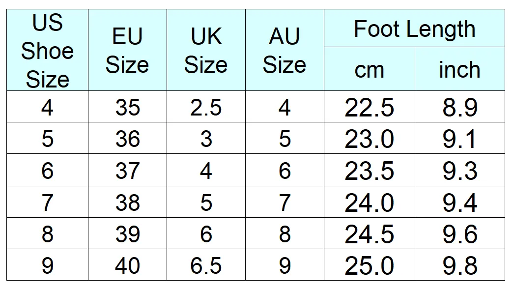The image size is (514, 289).
Task: Select EU size 36 cell
Action: click(127, 138)
